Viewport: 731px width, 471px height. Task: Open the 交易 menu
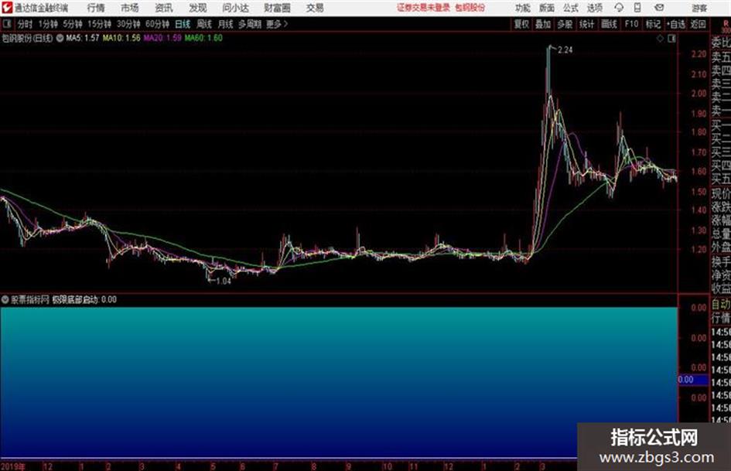click(x=315, y=8)
